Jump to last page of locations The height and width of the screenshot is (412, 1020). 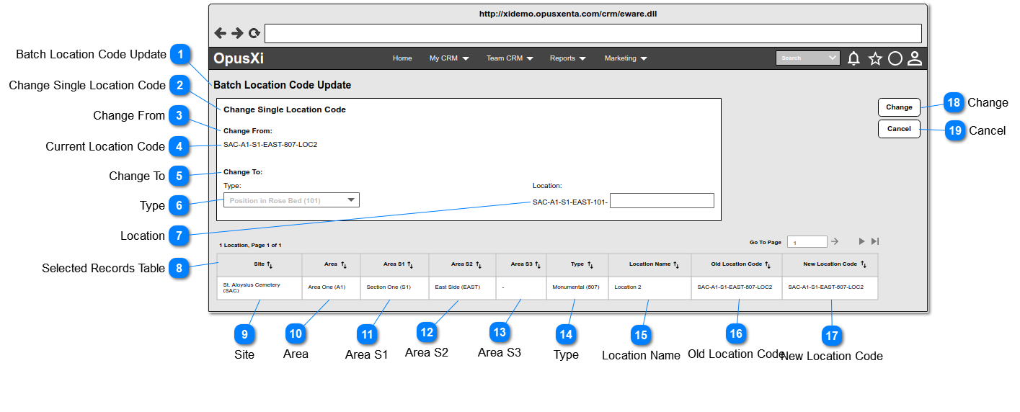875,241
